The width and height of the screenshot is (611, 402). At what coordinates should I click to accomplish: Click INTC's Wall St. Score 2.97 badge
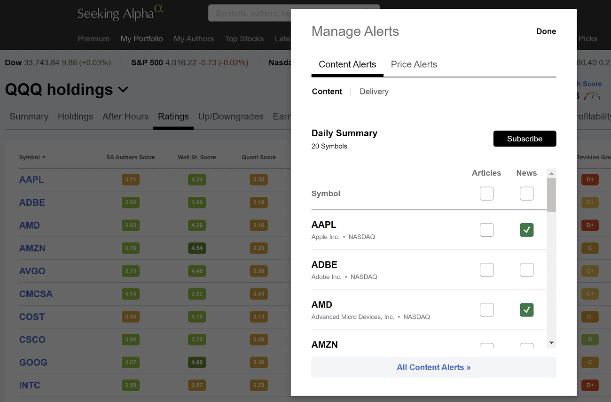(x=197, y=385)
